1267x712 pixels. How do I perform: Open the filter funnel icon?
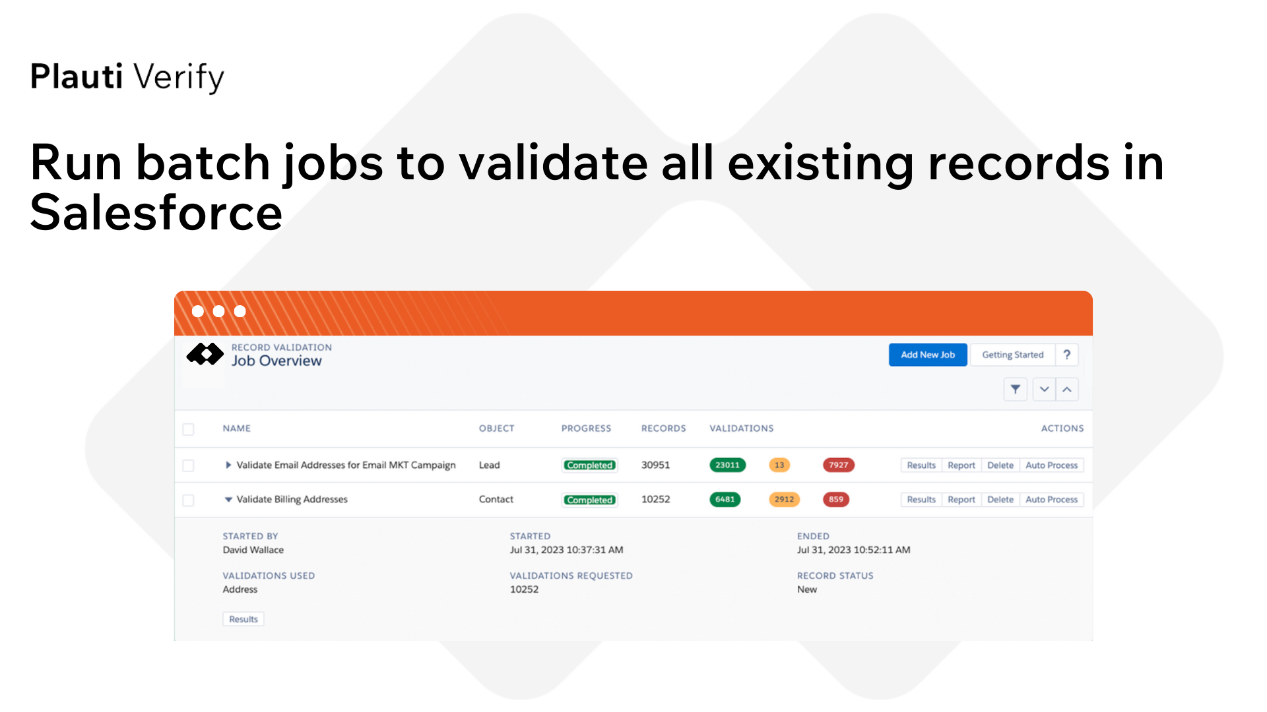(x=1015, y=390)
